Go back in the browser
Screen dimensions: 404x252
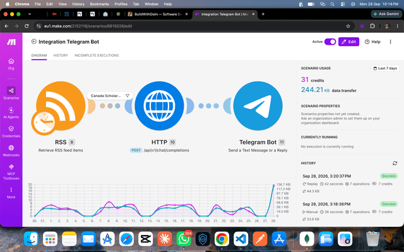(x=6, y=26)
